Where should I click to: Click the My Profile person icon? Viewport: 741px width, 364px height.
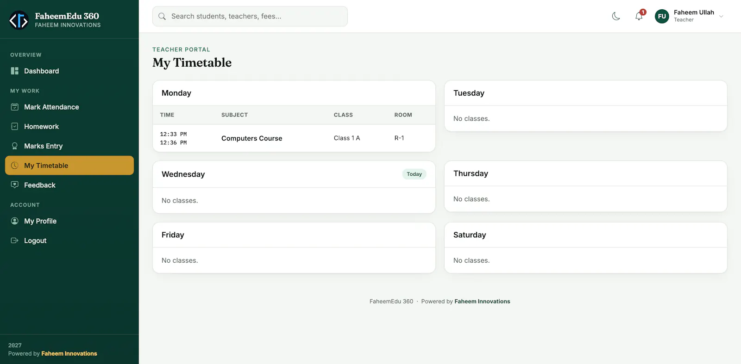click(15, 221)
